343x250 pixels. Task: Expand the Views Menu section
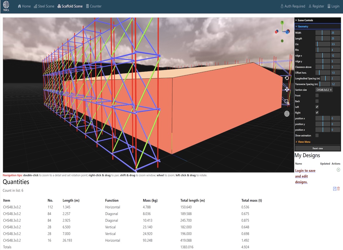pos(304,142)
